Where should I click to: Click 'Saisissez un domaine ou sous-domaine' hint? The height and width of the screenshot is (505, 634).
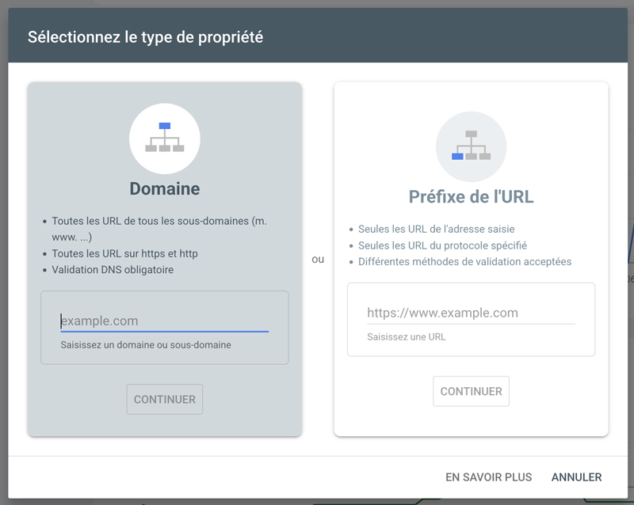(x=146, y=345)
